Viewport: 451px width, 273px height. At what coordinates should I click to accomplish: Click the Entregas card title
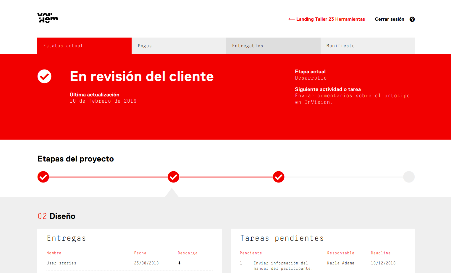(x=67, y=238)
